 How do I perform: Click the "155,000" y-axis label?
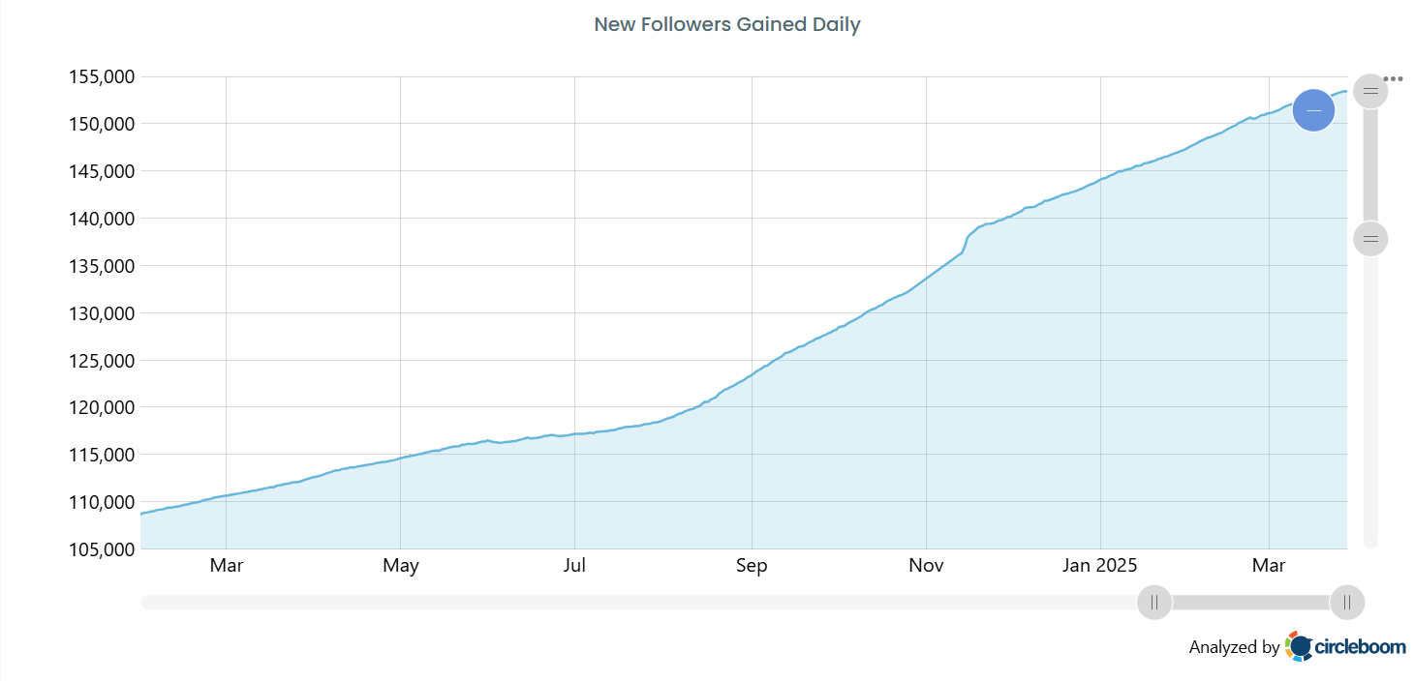[103, 76]
